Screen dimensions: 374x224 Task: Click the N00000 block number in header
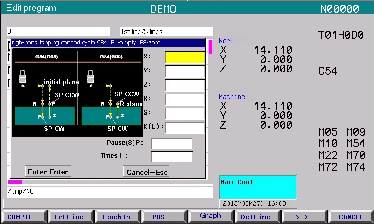coord(339,9)
